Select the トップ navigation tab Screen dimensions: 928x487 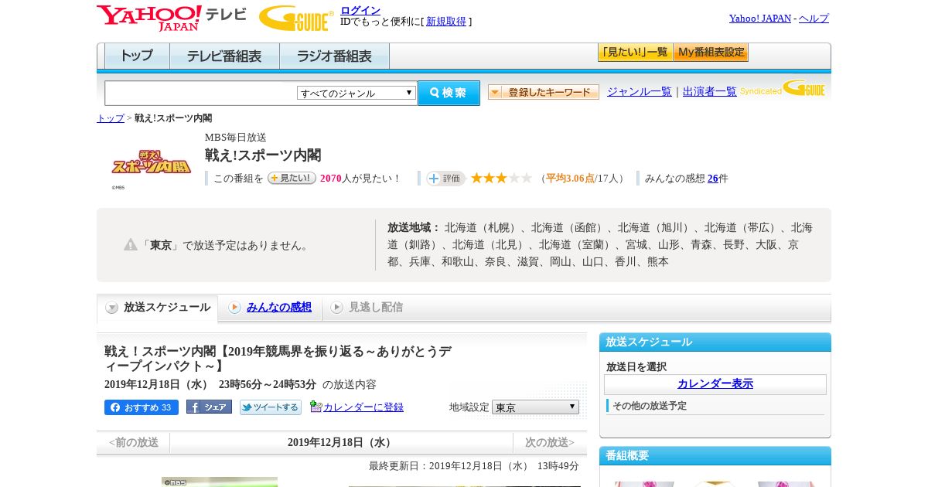tap(137, 56)
